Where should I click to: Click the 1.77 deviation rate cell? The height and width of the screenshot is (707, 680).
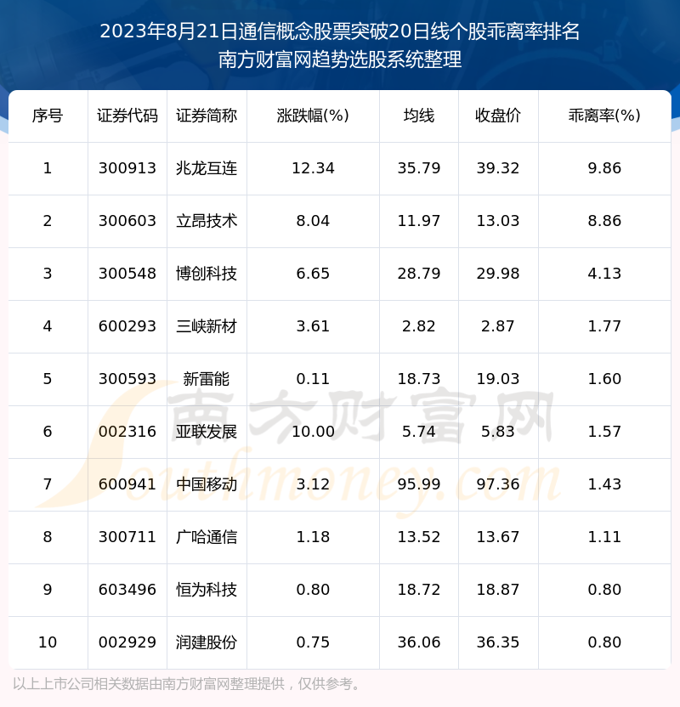604,326
